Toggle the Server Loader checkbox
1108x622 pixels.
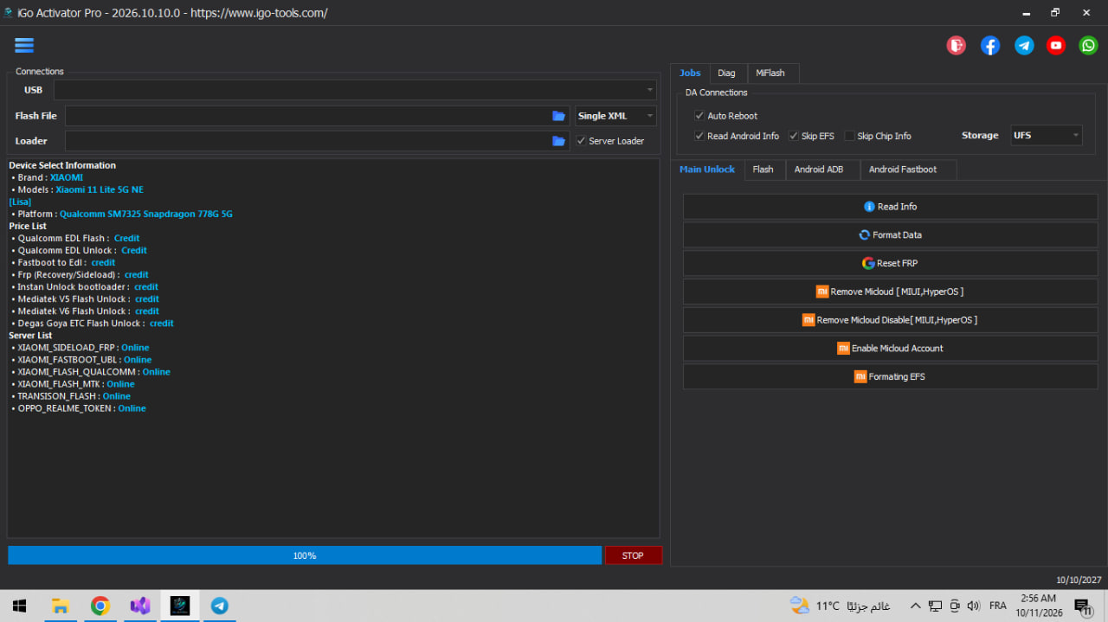581,141
